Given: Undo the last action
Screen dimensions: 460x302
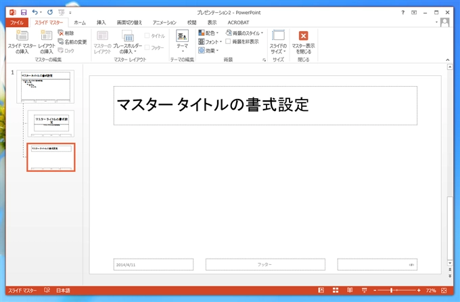Looking at the screenshot, I should 35,12.
